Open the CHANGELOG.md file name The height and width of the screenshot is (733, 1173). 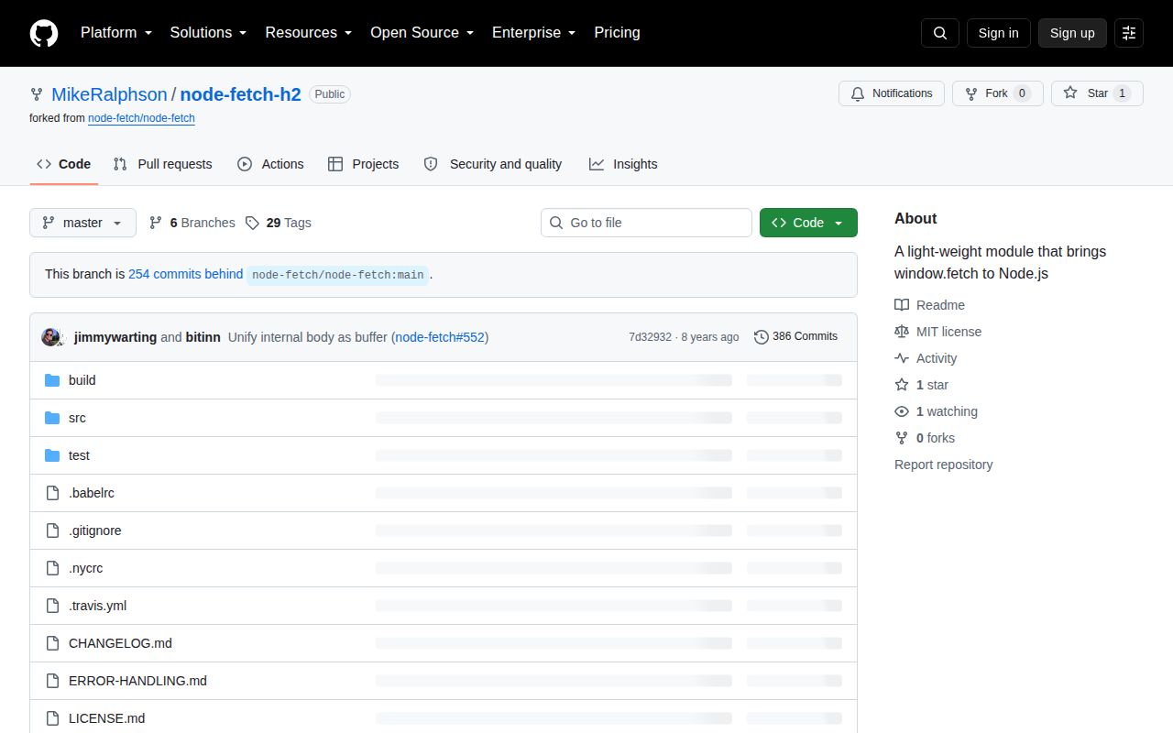coord(120,643)
